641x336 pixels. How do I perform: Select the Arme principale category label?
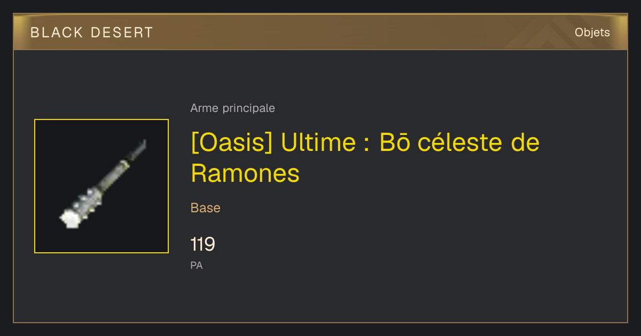coord(232,108)
